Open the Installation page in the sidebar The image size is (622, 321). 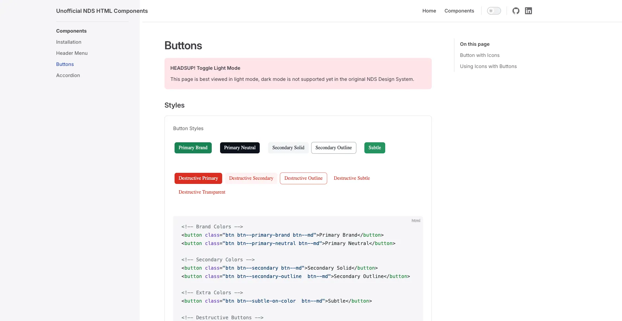coord(69,42)
